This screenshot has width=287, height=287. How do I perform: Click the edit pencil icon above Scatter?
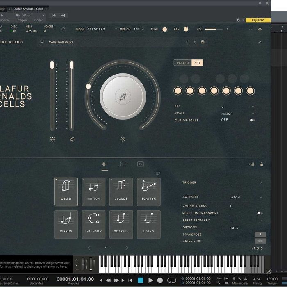coord(158,173)
